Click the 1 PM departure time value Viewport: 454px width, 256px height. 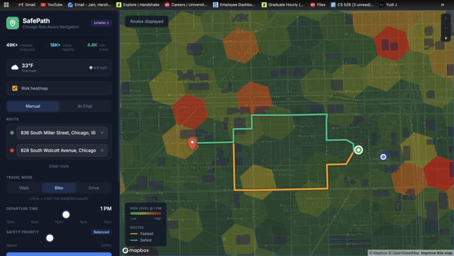pos(106,209)
